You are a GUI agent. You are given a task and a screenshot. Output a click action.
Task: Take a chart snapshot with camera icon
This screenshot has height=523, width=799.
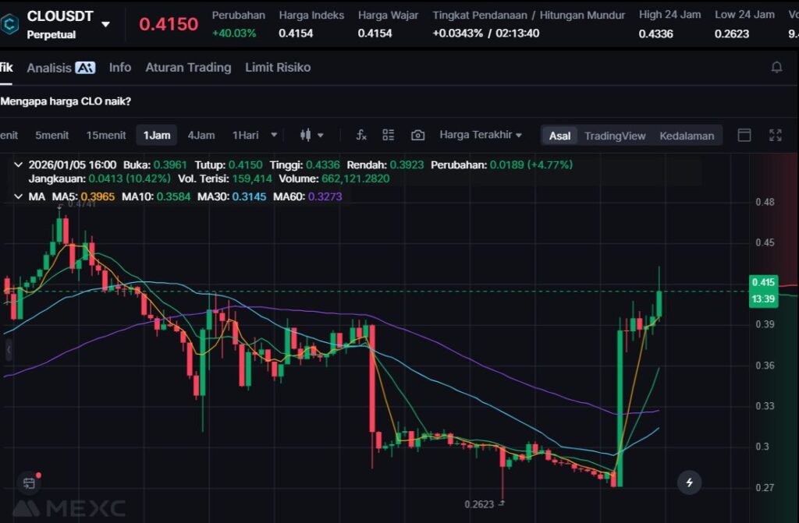pyautogui.click(x=417, y=135)
